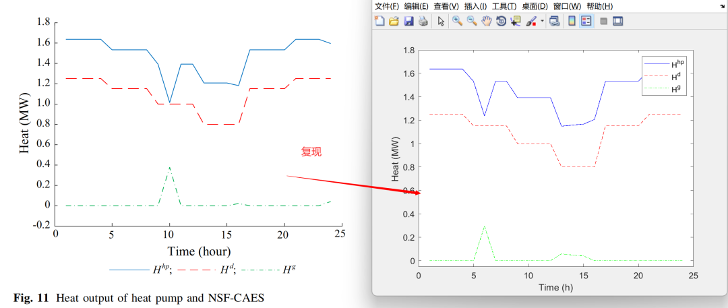The width and height of the screenshot is (728, 308).
Task: Click the Open File folder icon
Action: 394,21
